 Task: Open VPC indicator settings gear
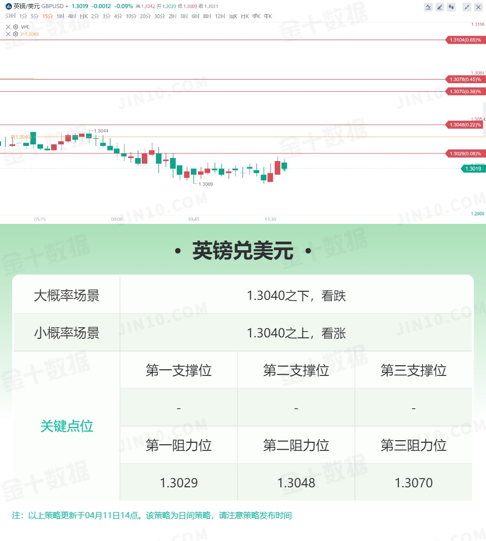(x=16, y=27)
